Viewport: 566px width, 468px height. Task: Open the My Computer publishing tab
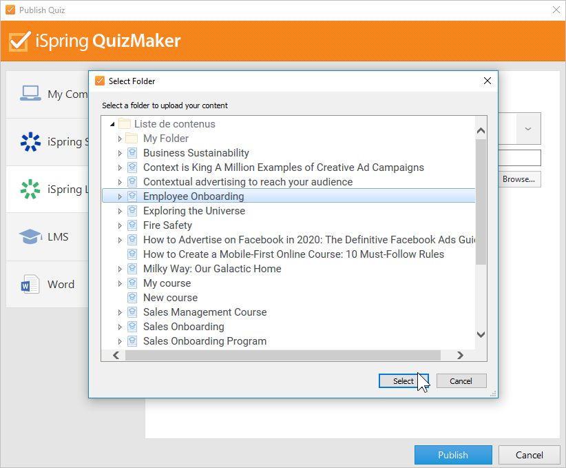click(x=48, y=94)
